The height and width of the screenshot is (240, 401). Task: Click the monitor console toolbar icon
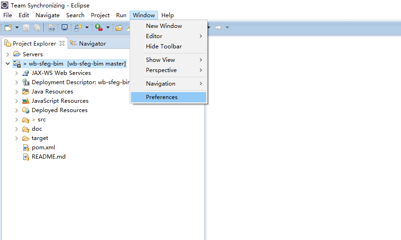click(64, 27)
